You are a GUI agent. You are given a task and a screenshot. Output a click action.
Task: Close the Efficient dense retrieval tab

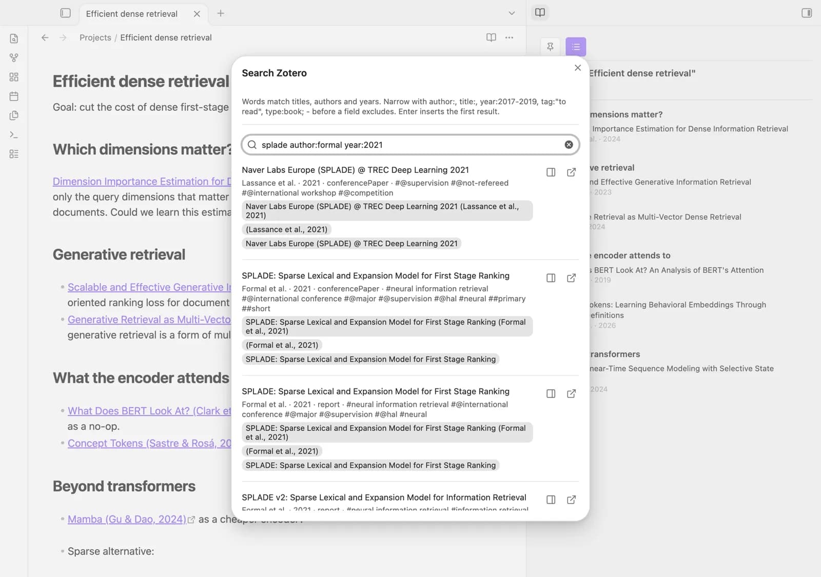pyautogui.click(x=197, y=14)
